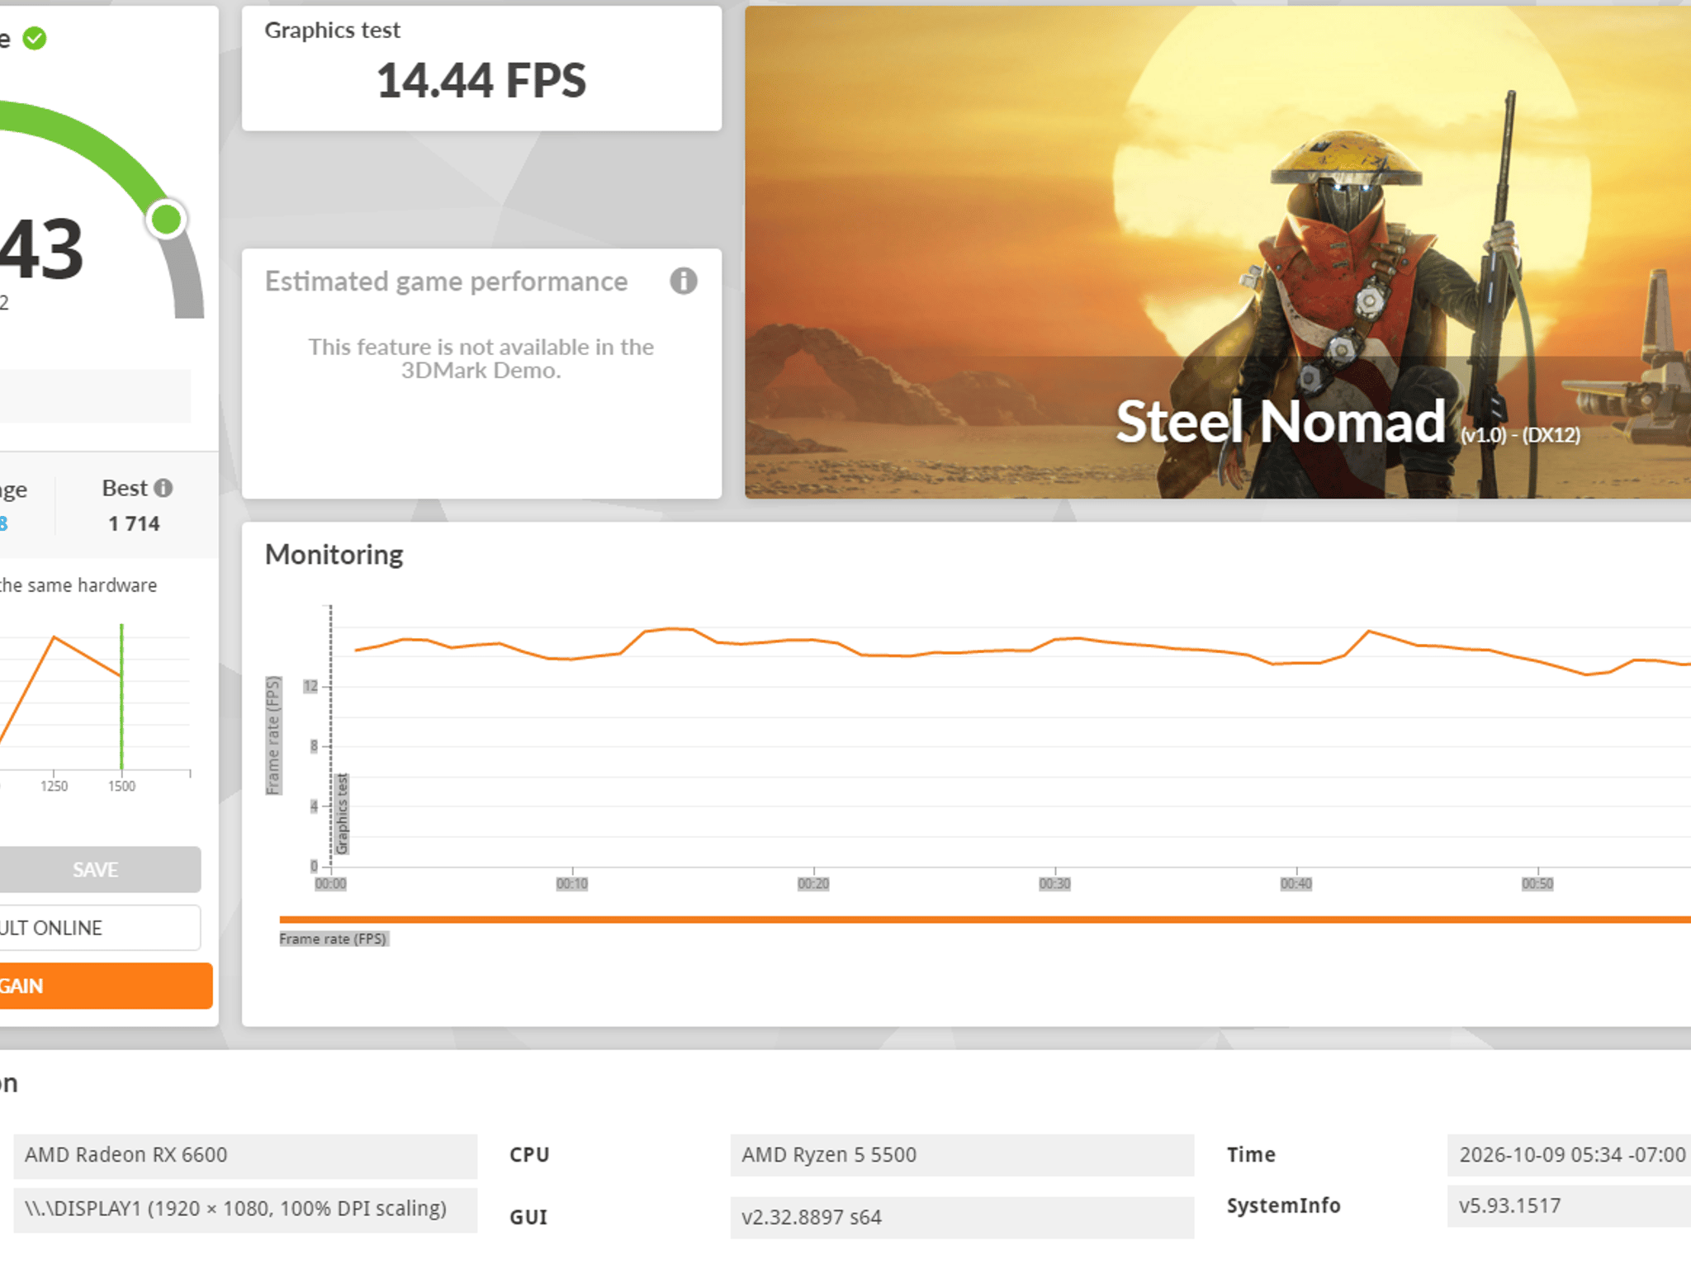
Task: Click the GUI version v2.32.8897 s64
Action: point(962,1218)
